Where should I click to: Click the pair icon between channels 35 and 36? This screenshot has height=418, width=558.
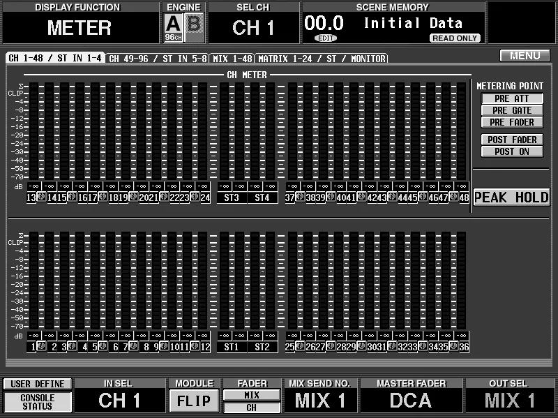[x=453, y=345]
